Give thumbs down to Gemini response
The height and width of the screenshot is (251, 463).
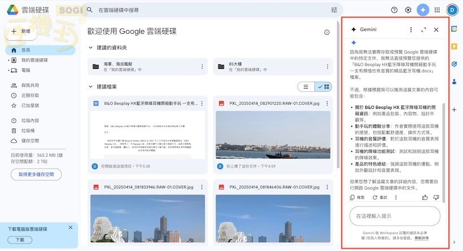pos(436,197)
